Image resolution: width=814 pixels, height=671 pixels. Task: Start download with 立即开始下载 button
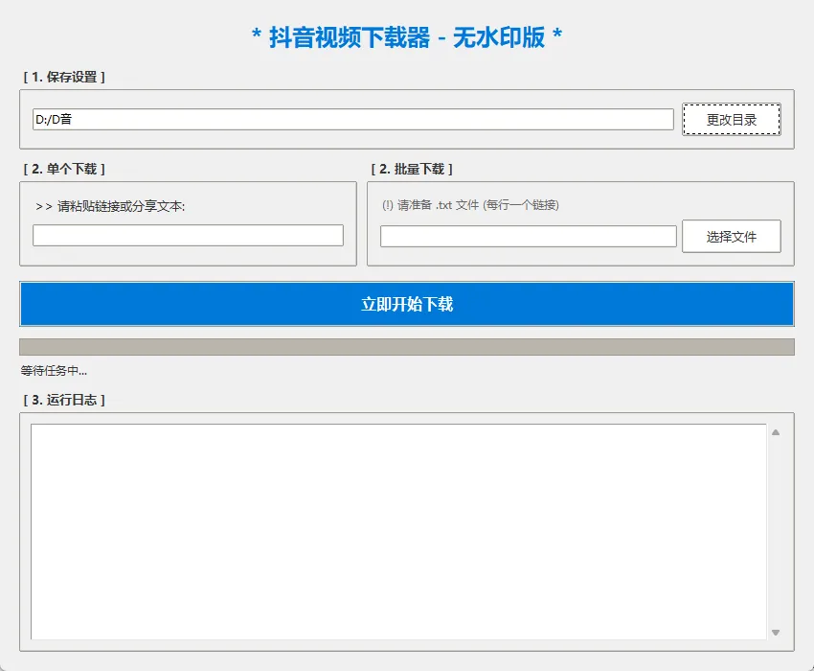click(x=407, y=304)
